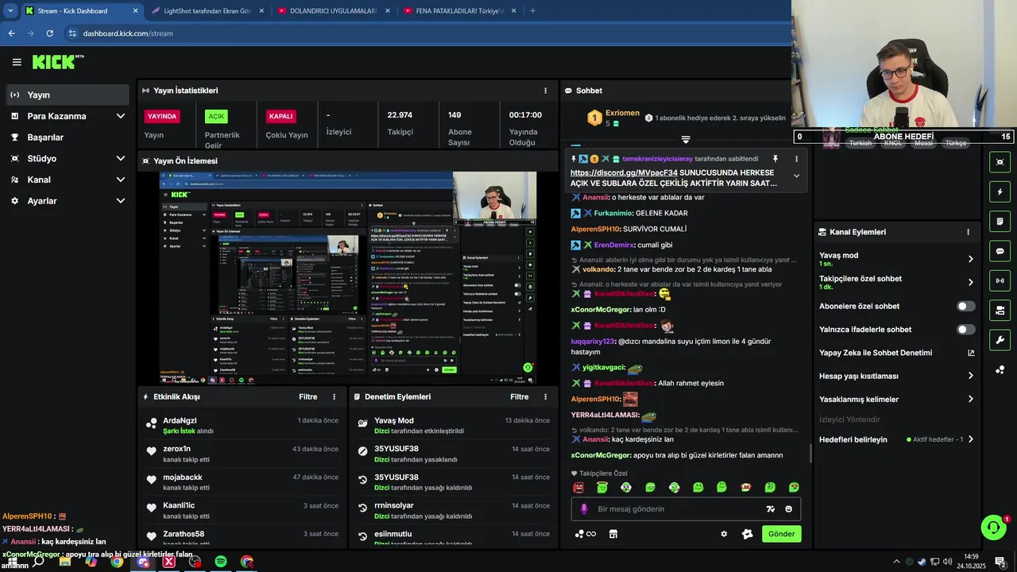1017x572 pixels.
Task: Open Denetim Eylemleri panel three-dot menu
Action: coord(545,396)
